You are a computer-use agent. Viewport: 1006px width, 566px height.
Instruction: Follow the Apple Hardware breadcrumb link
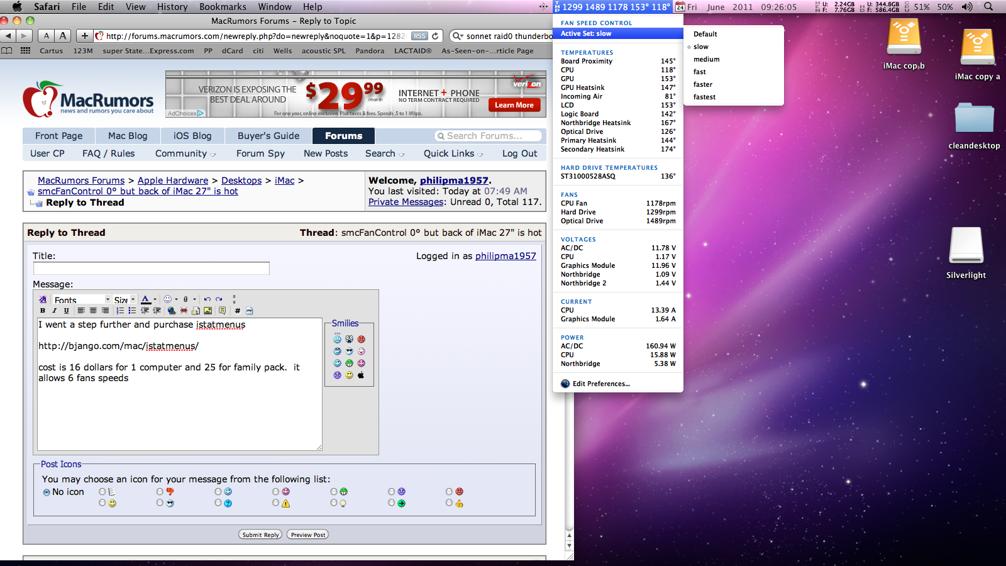tap(173, 180)
